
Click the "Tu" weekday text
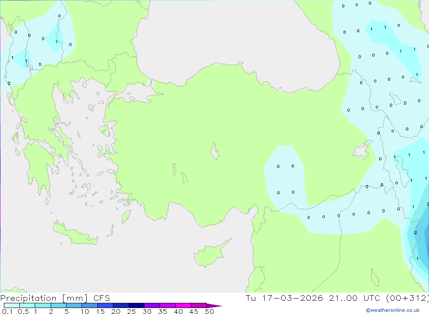pos(251,298)
